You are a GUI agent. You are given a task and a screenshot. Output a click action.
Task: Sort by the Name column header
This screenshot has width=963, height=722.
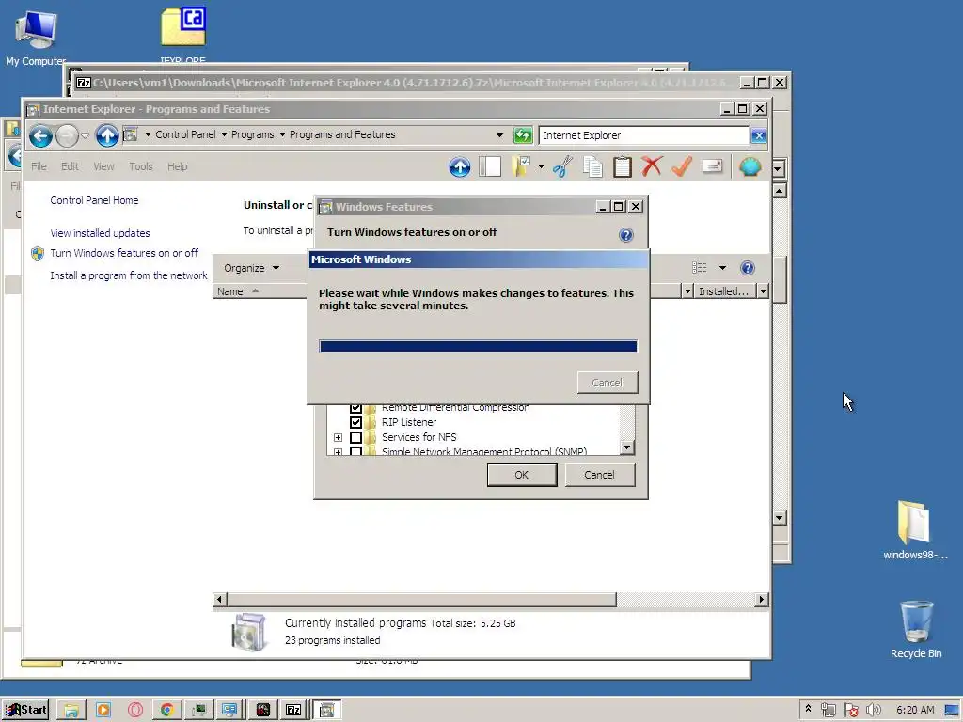click(260, 291)
